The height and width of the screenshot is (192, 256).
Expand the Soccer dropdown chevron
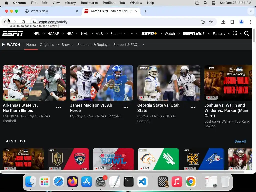click(x=125, y=34)
